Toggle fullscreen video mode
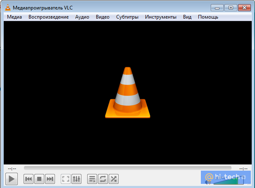The width and height of the screenshot is (255, 188). (x=66, y=179)
